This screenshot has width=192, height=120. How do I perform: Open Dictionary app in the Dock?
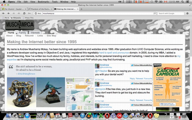coord(70,116)
